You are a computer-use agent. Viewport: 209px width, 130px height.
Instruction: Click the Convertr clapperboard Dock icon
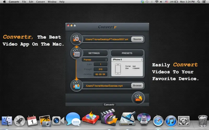click(x=109, y=118)
